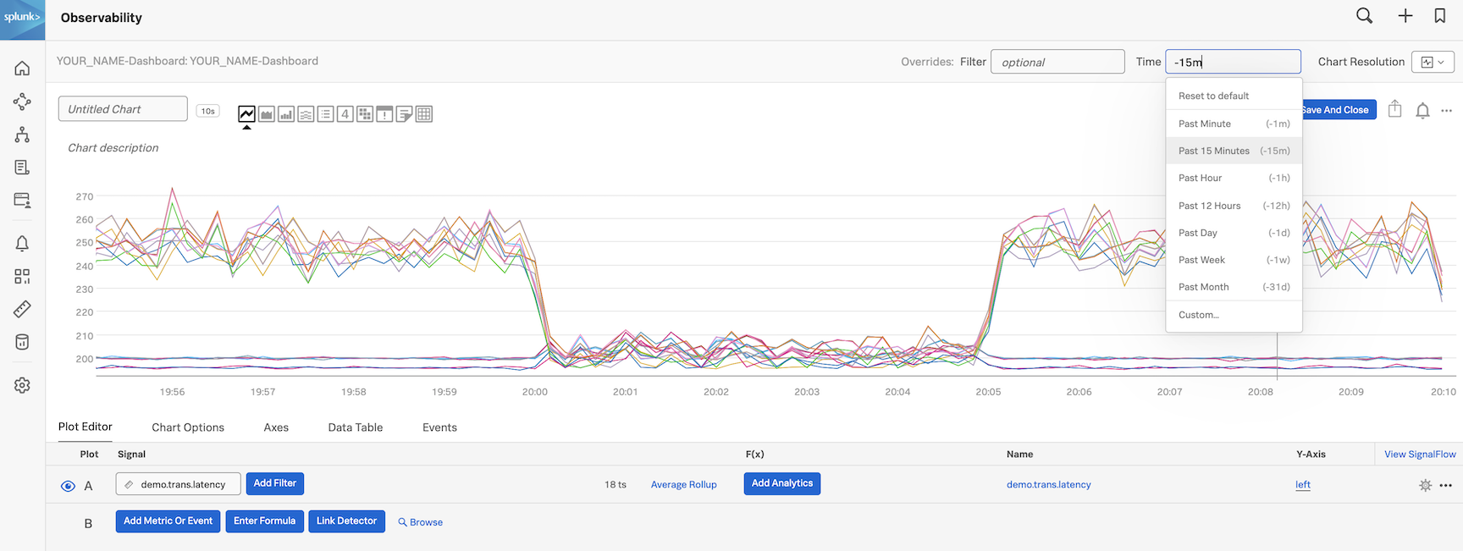Open settings gear in left sidebar
This screenshot has width=1463, height=551.
click(22, 385)
